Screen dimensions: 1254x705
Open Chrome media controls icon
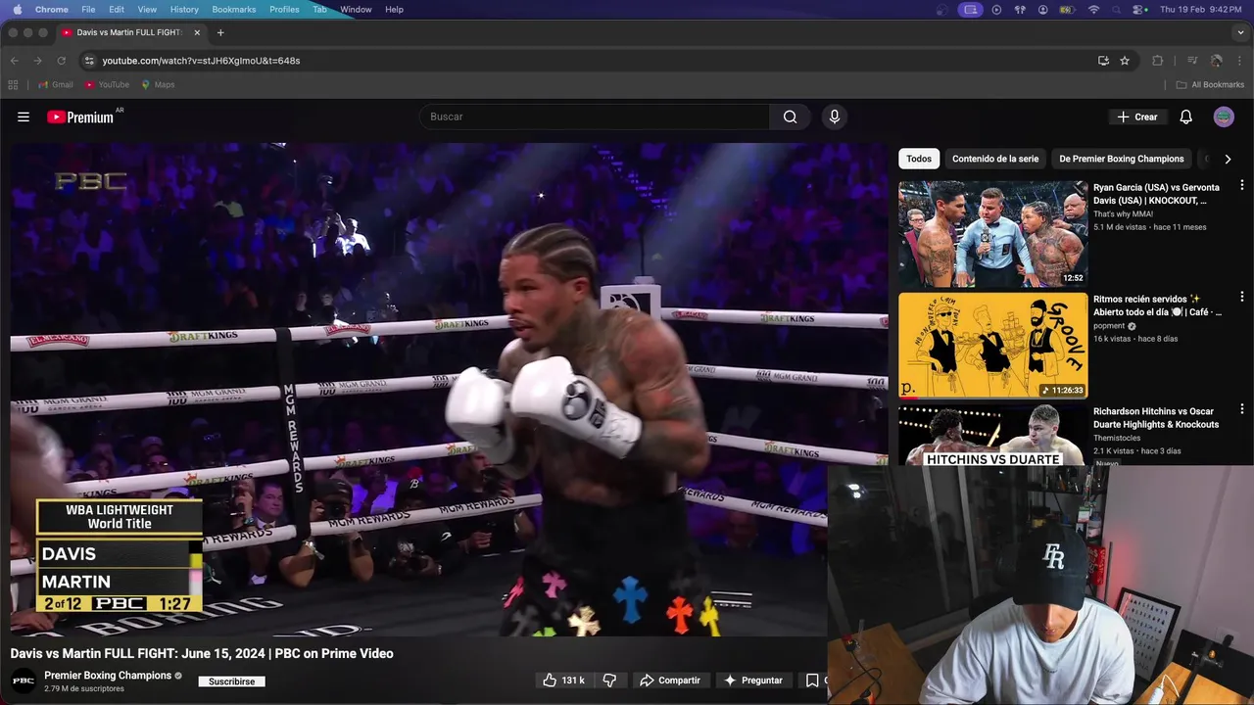click(x=1192, y=60)
